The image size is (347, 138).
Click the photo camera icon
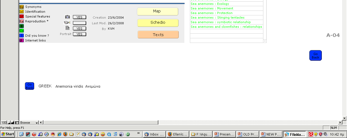(68, 17)
